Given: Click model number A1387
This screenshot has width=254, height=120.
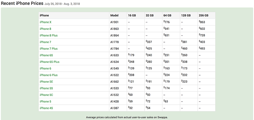Looking at the screenshot, I should 115,108.
